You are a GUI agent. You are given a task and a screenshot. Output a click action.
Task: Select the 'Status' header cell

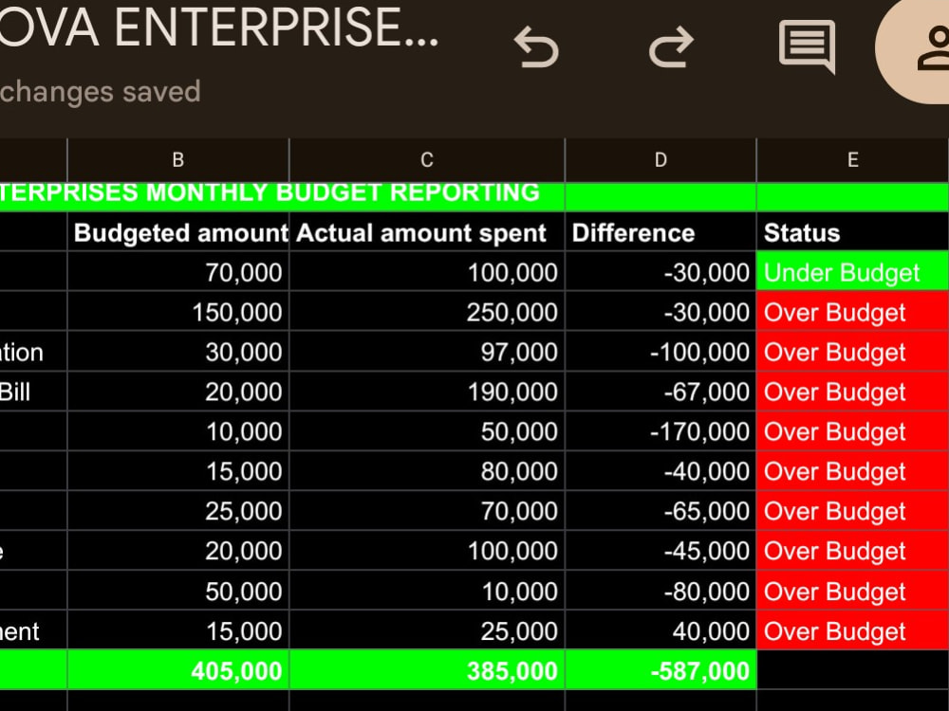[853, 231]
